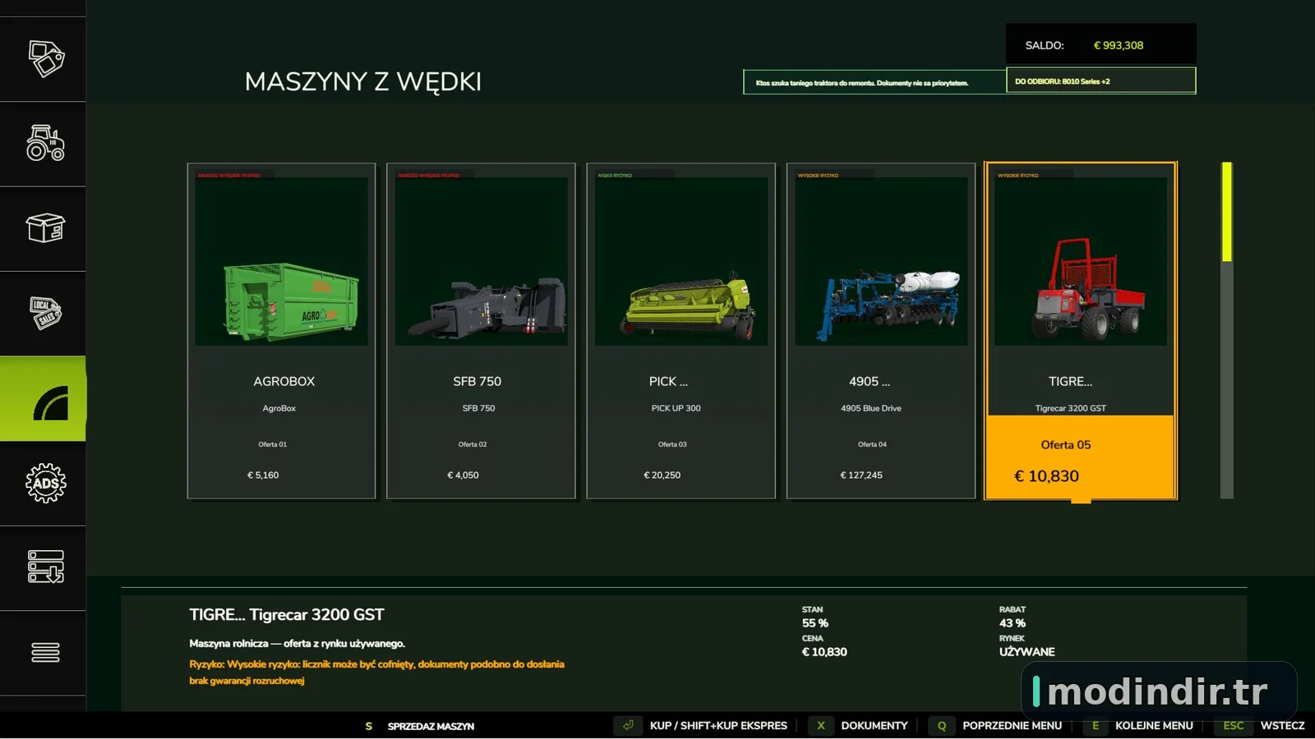Click the € 20,250 price
This screenshot has height=739, width=1315.
click(662, 475)
